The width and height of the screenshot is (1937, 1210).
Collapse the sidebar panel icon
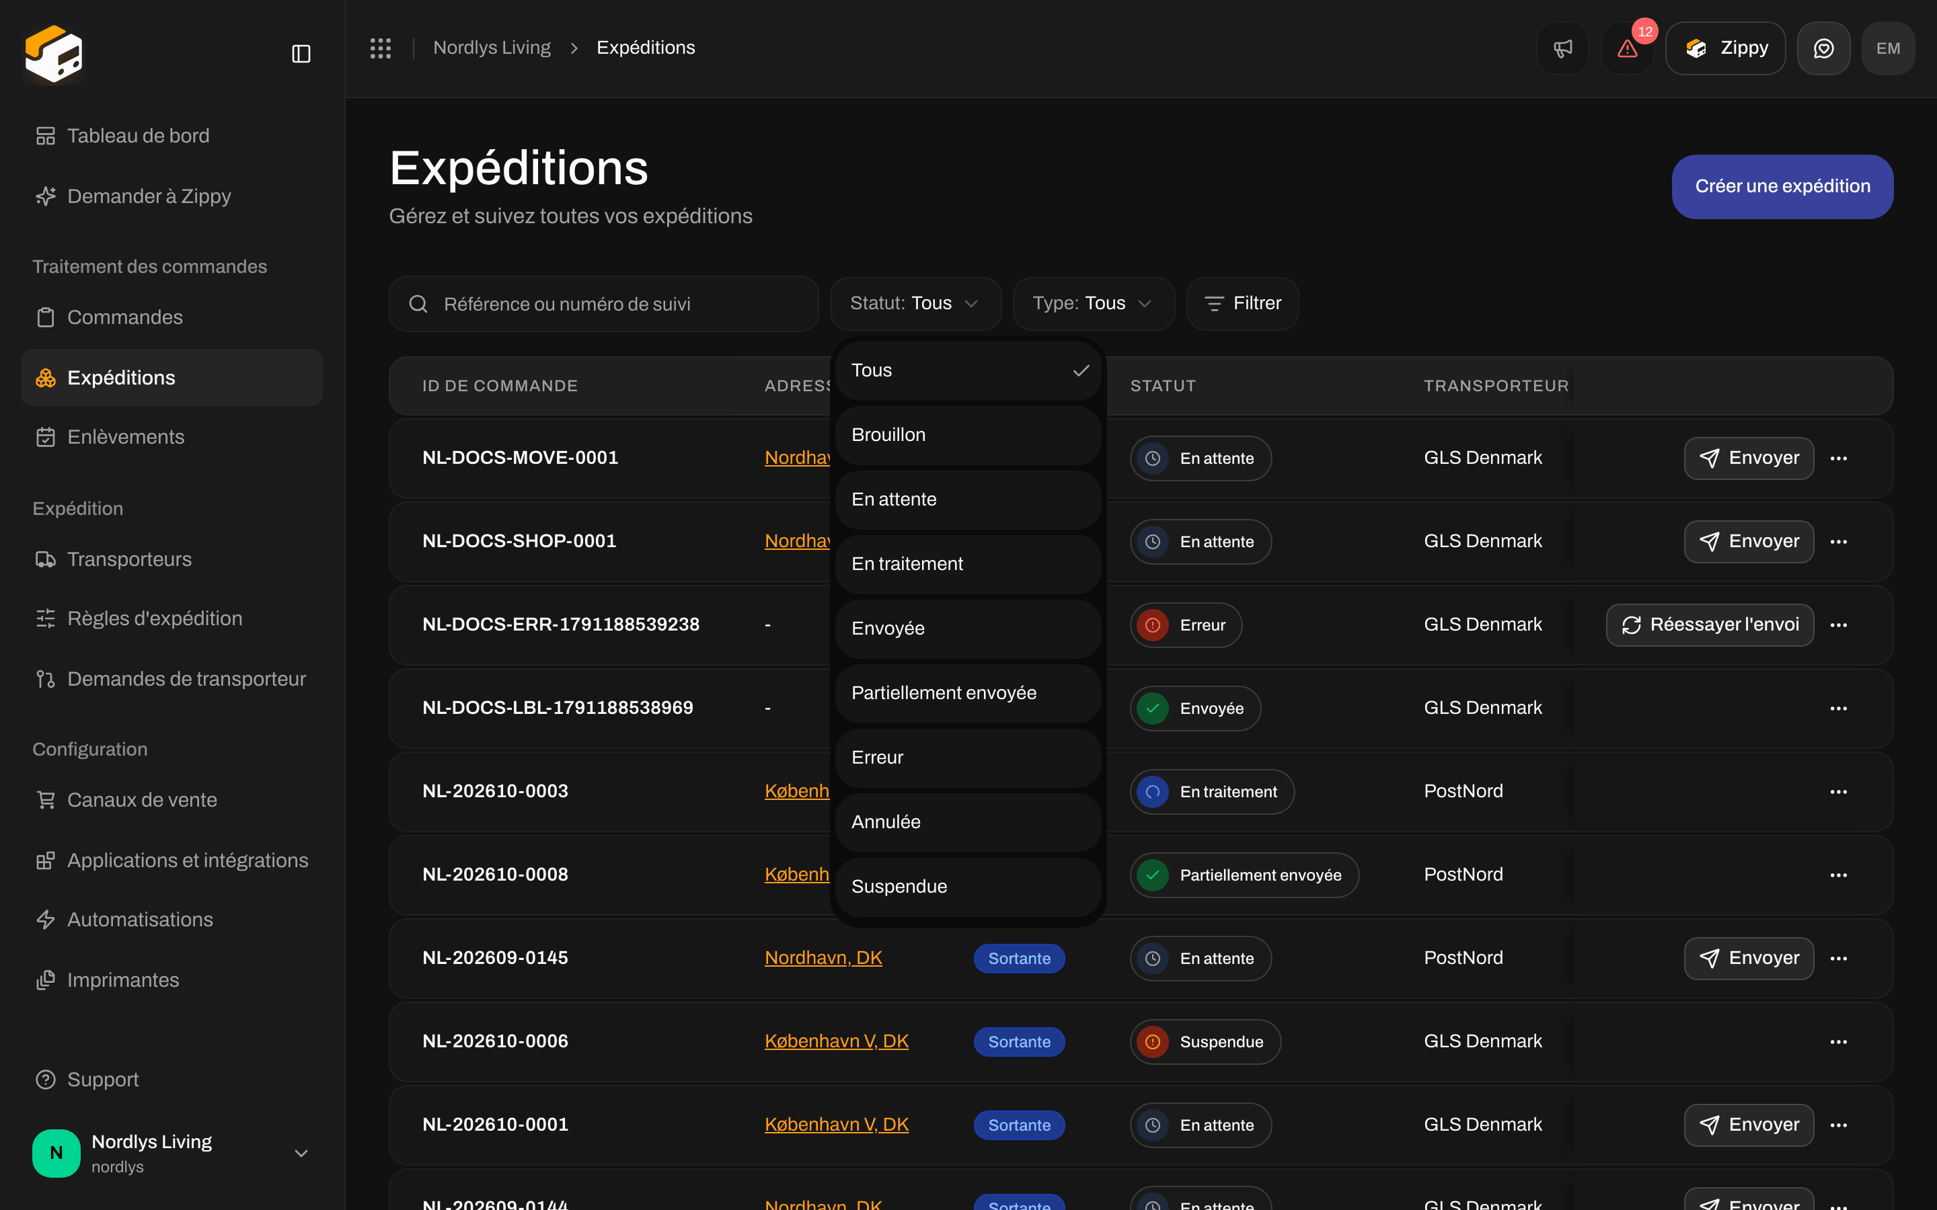301,54
